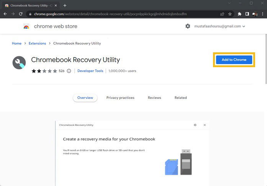The image size is (267, 186).
Task: Click the page vertical scrollbar
Action: click(266, 59)
